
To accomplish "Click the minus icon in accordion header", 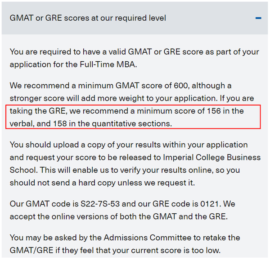I will coord(258,18).
